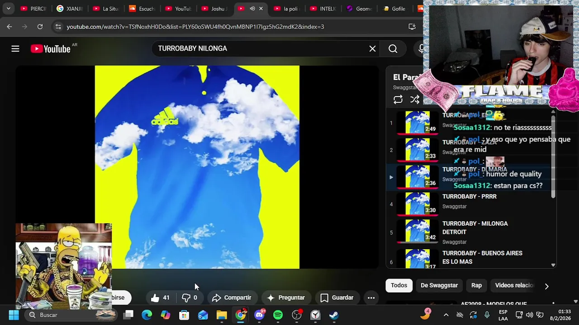
Task: Open the YouTube hamburger guide menu
Action: [x=15, y=49]
